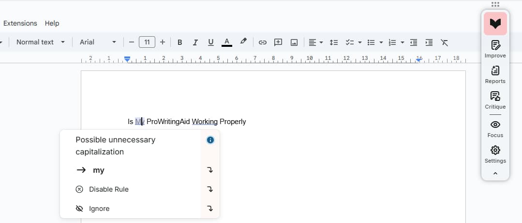Expand the numbered list options arrow
The width and height of the screenshot is (522, 223).
coord(403,42)
